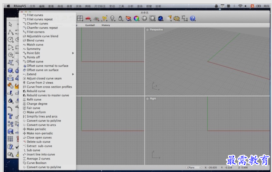Select Make periodic entry
The image size is (272, 172).
coord(36,129)
